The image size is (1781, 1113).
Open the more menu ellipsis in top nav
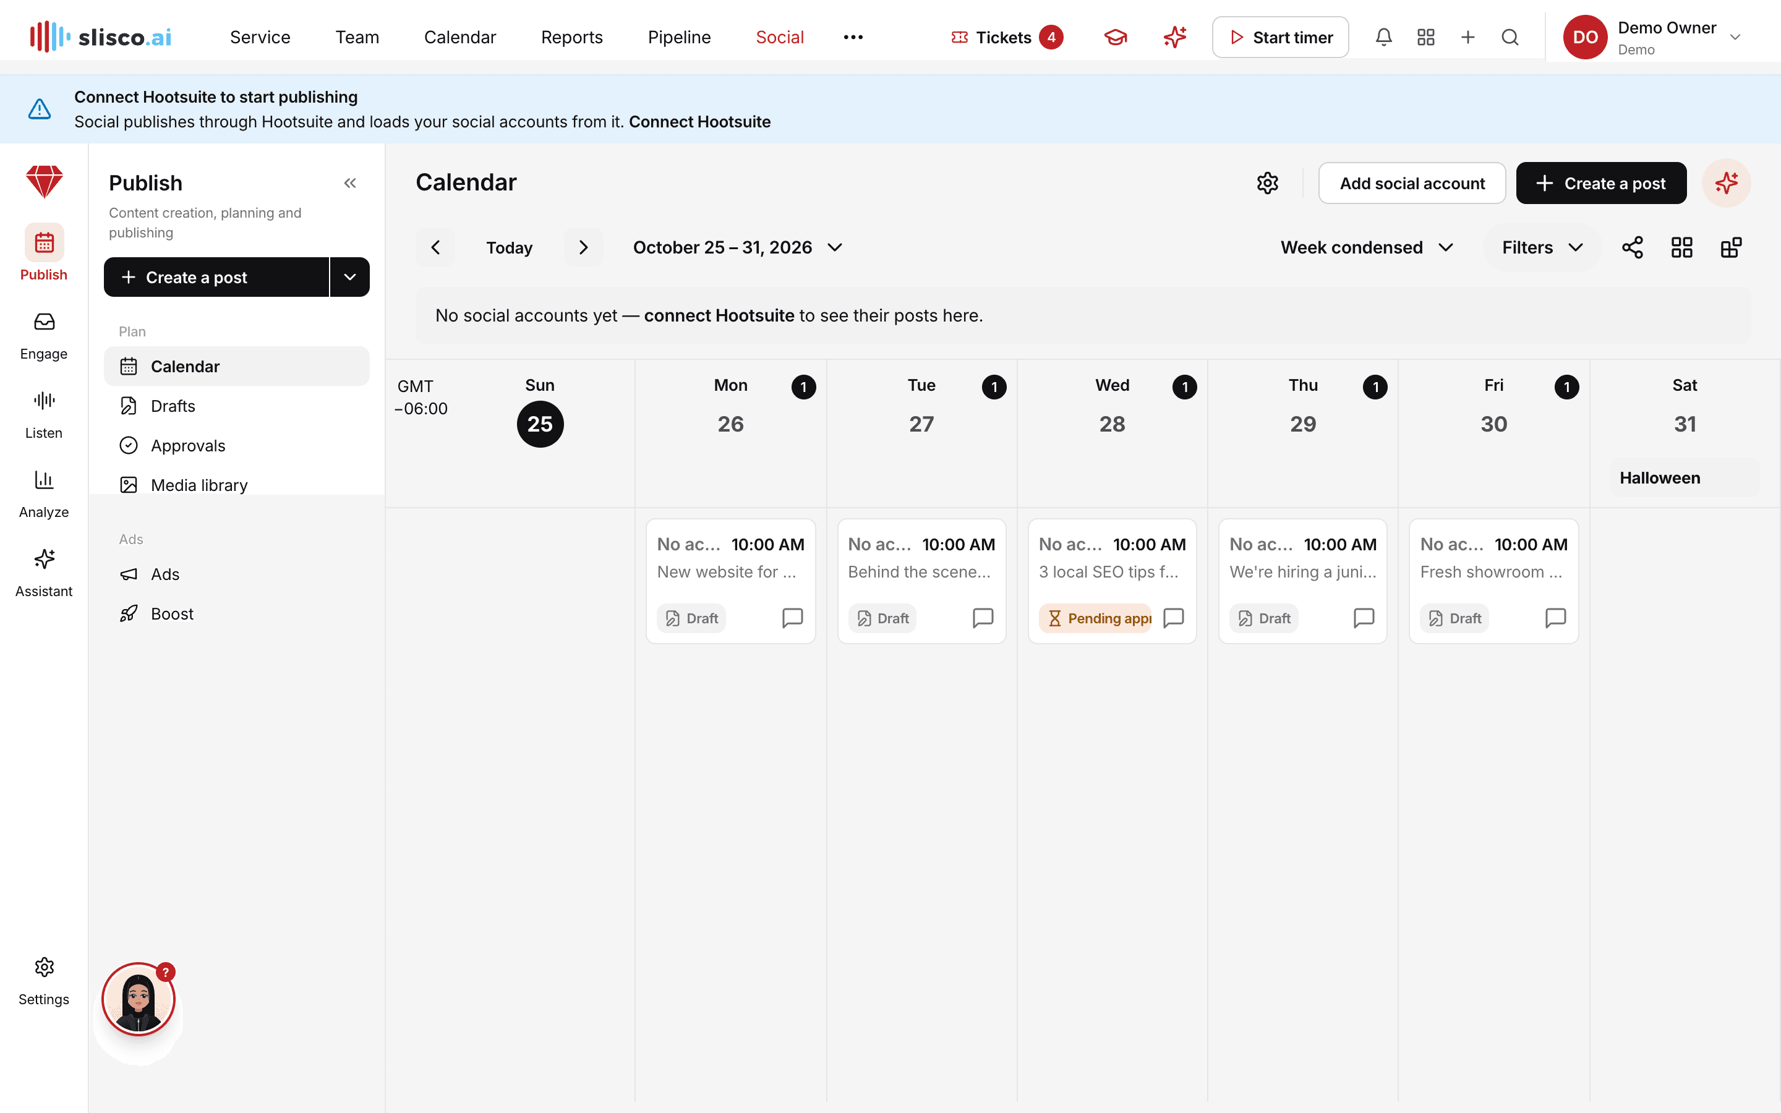pyautogui.click(x=853, y=37)
